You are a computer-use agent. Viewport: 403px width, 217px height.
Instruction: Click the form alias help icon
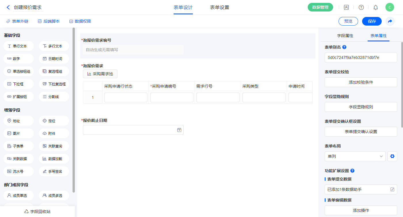[344, 47]
